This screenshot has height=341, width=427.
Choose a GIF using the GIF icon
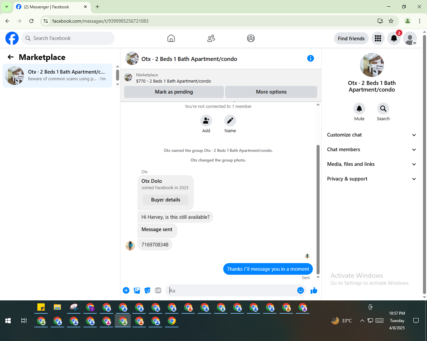click(x=158, y=290)
